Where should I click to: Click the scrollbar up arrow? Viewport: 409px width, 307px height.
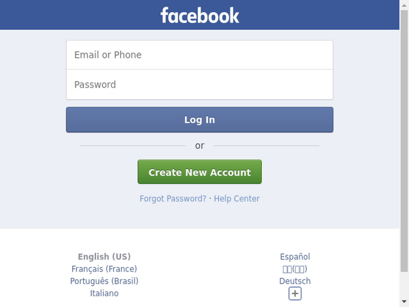(404, 5)
